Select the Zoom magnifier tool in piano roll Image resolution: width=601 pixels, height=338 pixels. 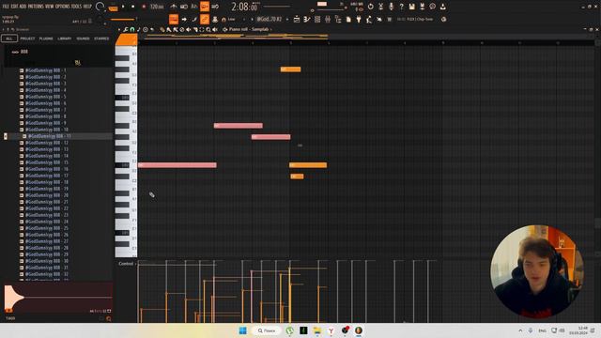pyautogui.click(x=208, y=29)
